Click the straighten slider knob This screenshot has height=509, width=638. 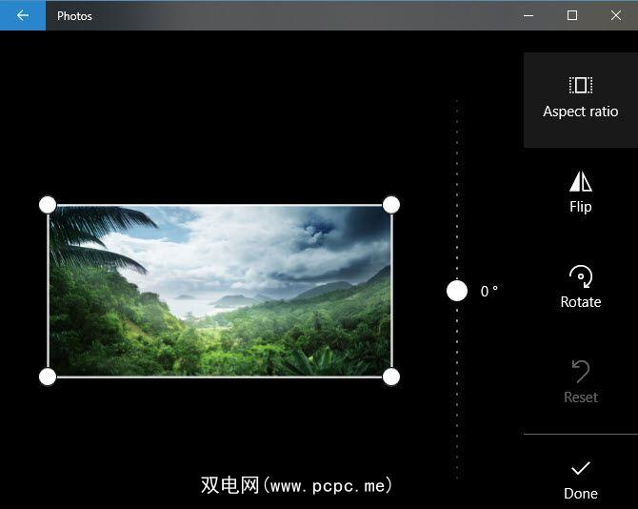click(457, 291)
